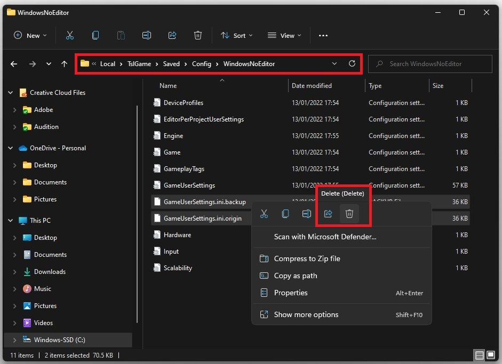This screenshot has width=502, height=364.
Task: Click Show more options
Action: [x=306, y=314]
